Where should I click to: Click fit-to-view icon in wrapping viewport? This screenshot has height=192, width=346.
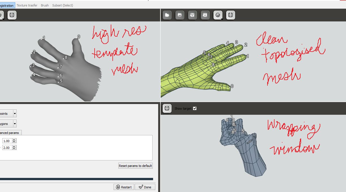click(x=167, y=109)
